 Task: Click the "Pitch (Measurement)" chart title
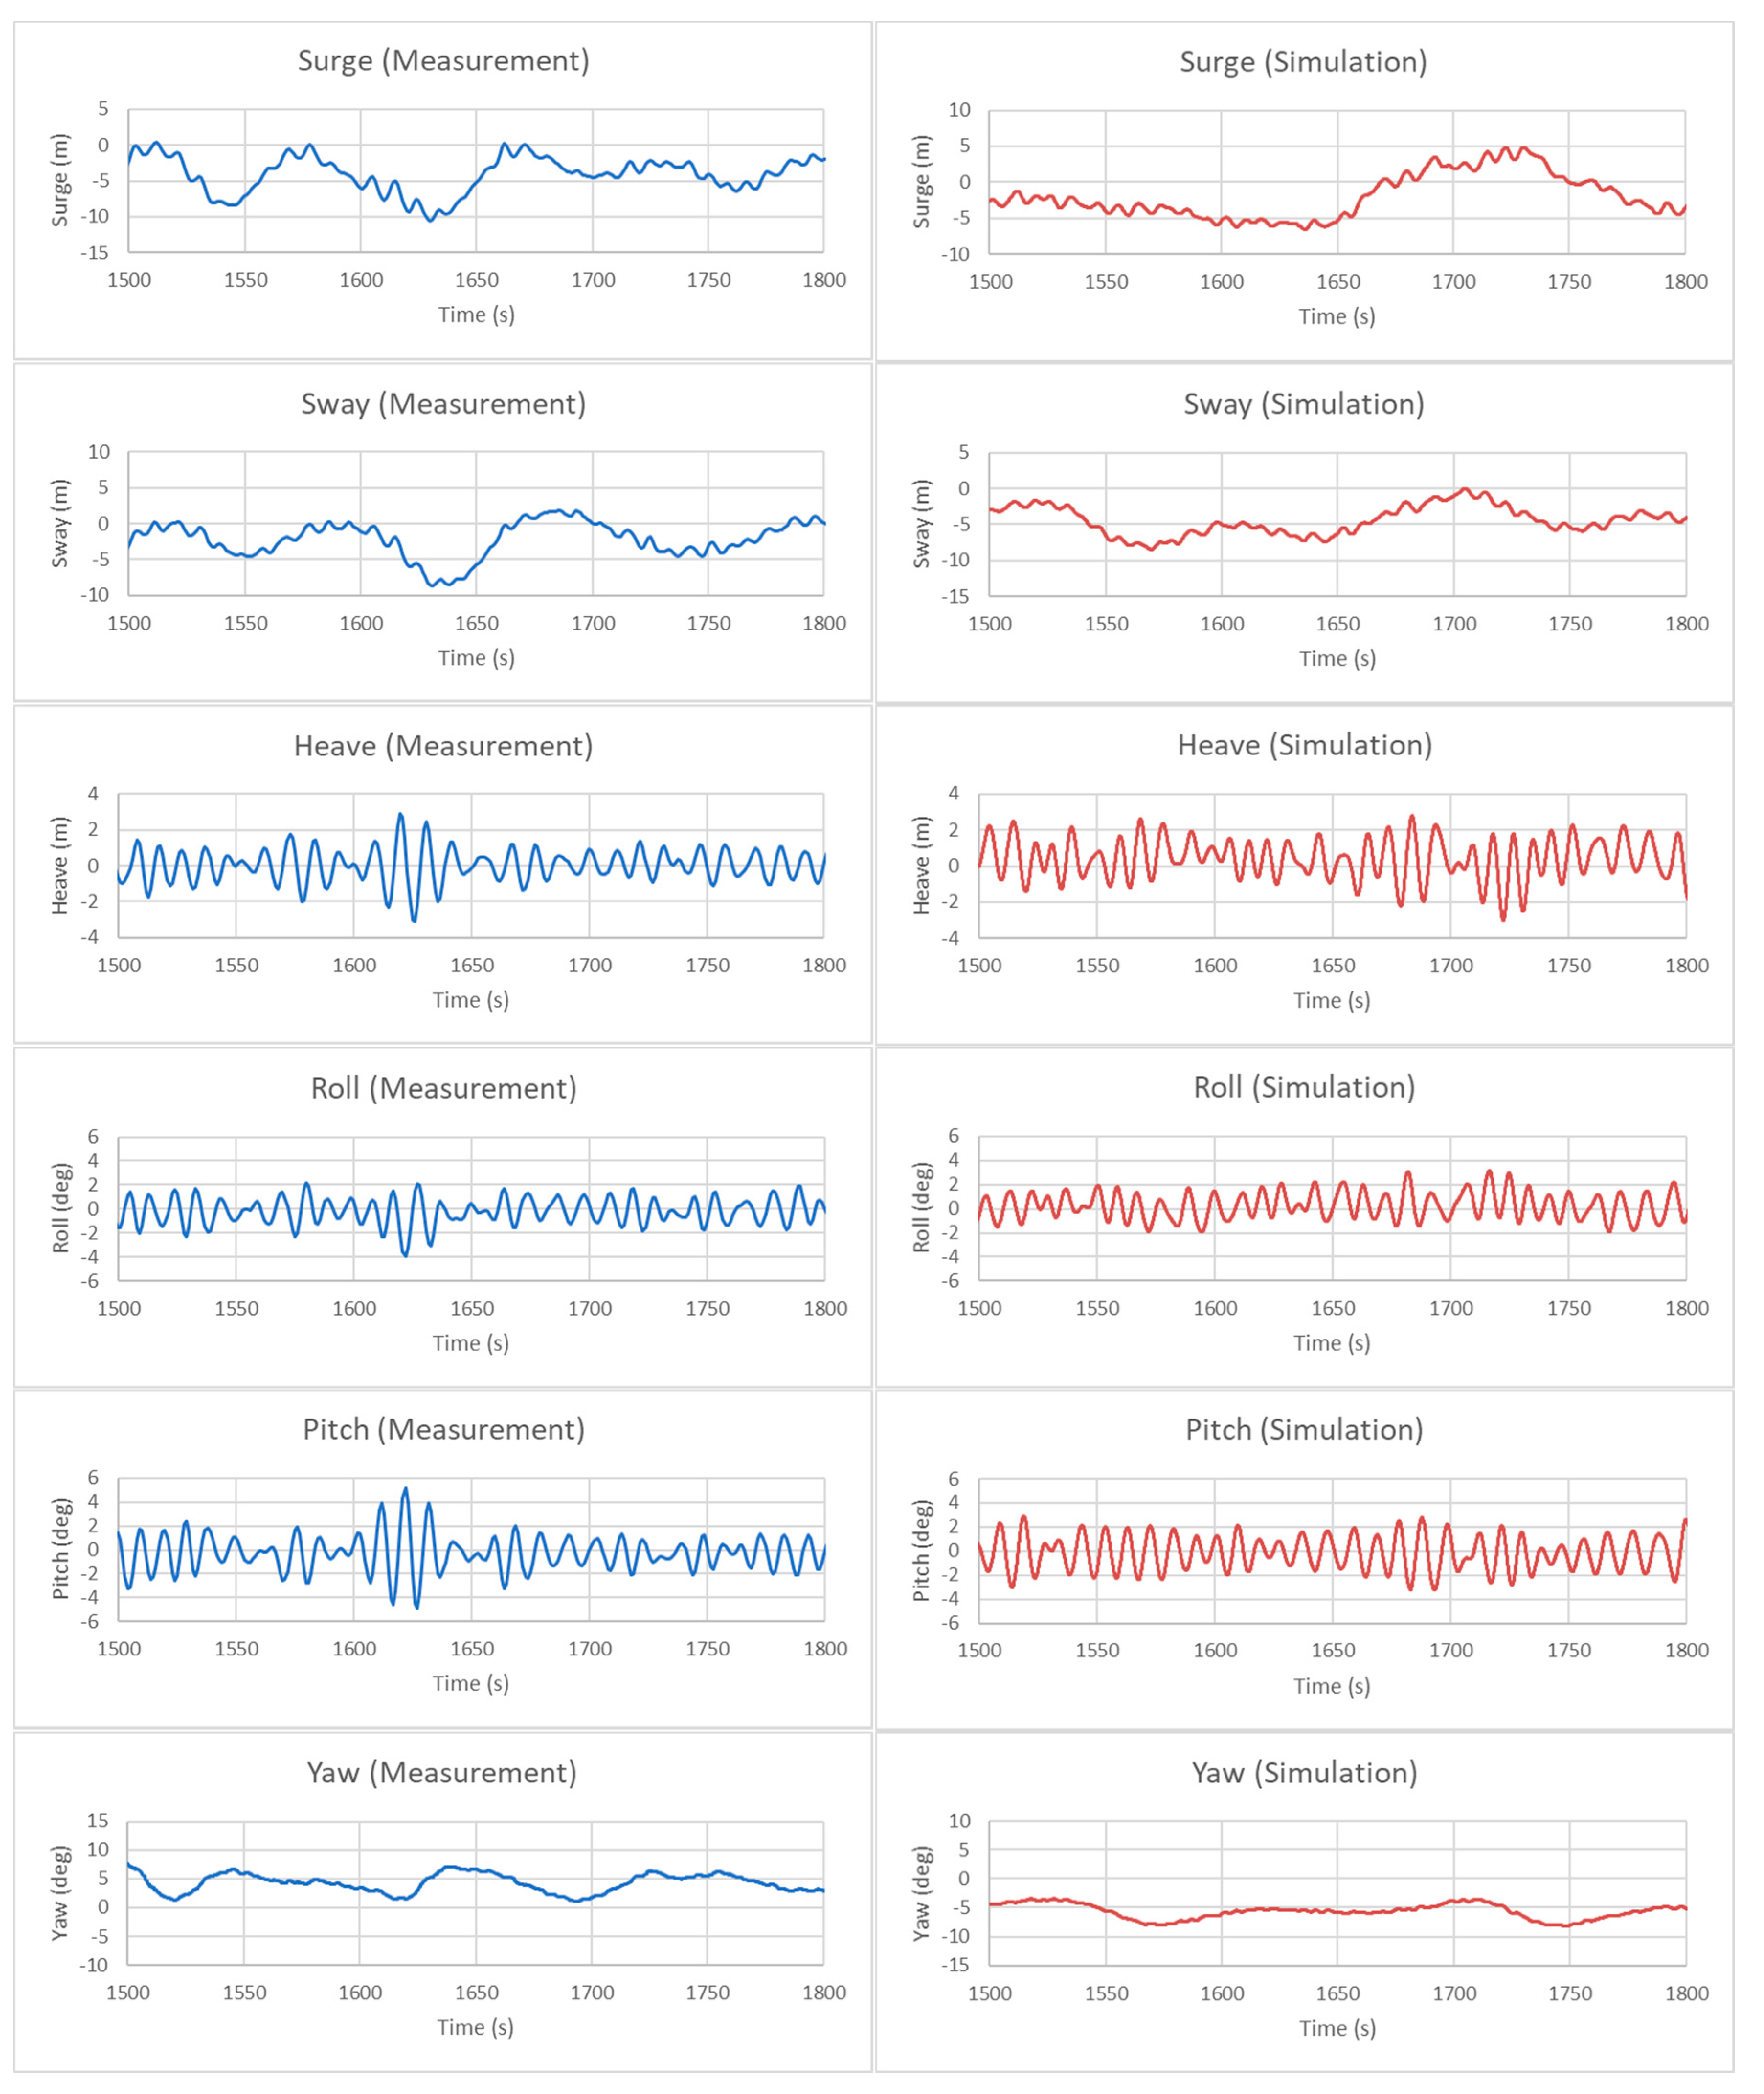coord(443,1429)
